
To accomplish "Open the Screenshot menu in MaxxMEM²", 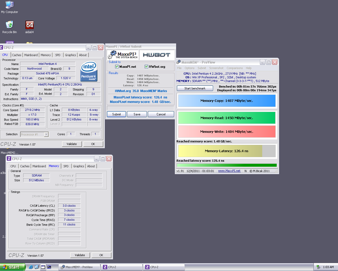I will [x=216, y=68].
